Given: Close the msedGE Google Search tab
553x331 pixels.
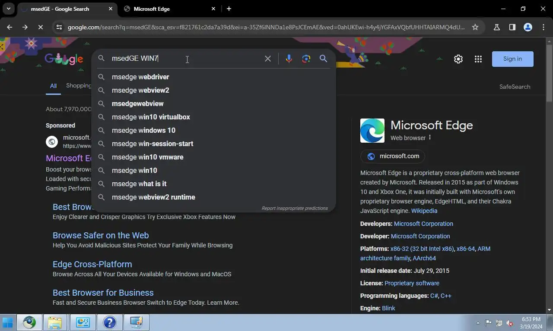Looking at the screenshot, I should (x=111, y=9).
